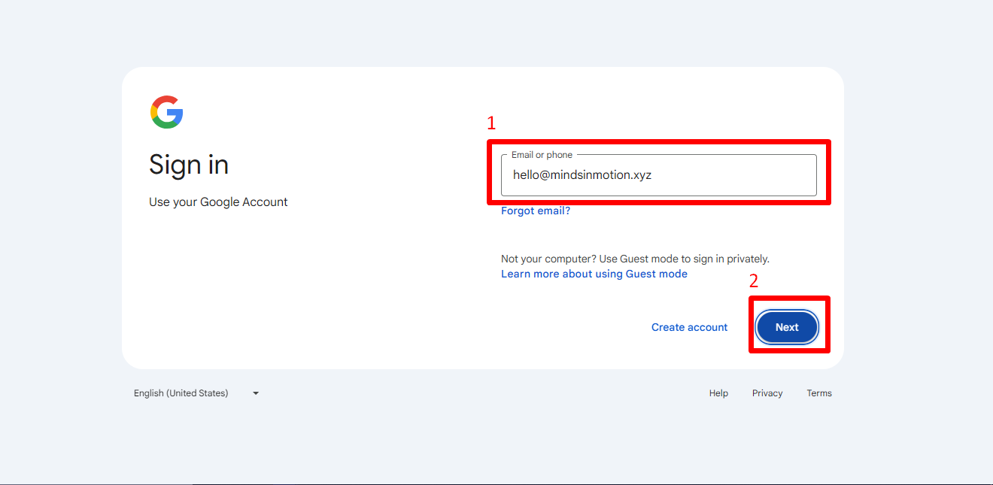Screen dimensions: 993x485
Task: Click the Use your Google Account text
Action: (x=218, y=202)
